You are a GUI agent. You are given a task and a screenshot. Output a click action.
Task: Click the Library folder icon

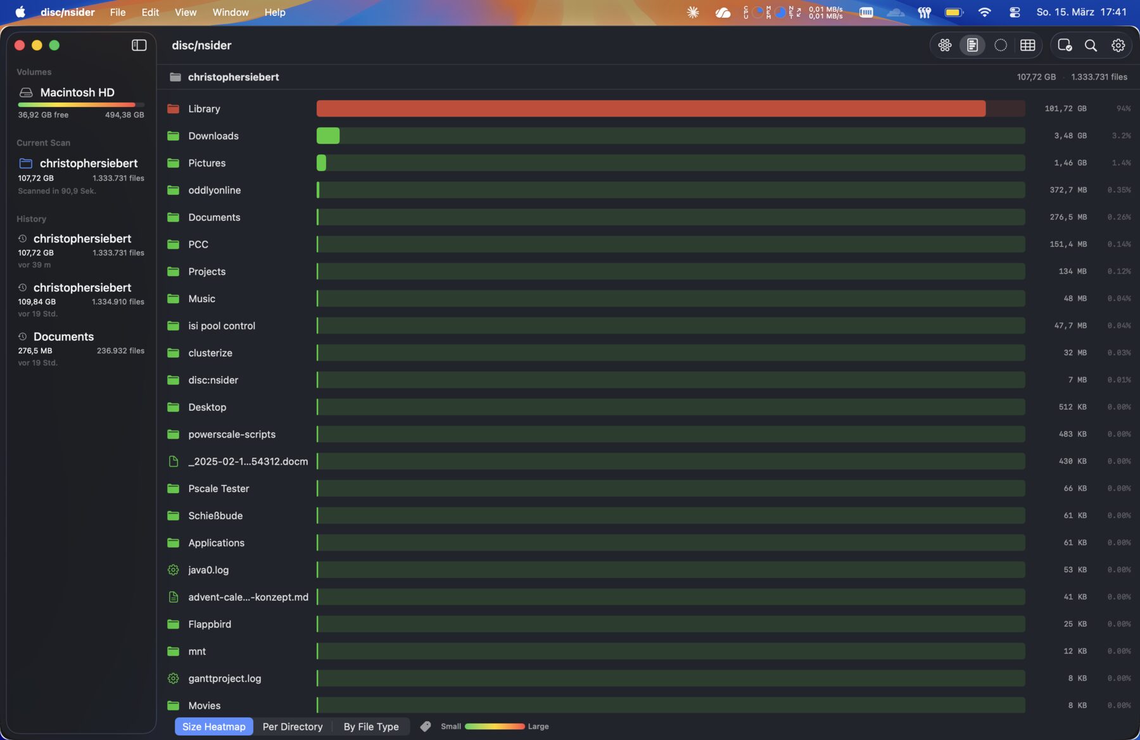coord(173,109)
